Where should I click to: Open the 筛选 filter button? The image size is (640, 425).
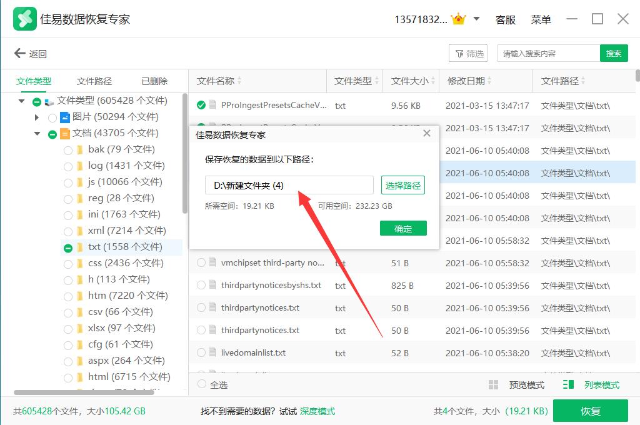tap(469, 54)
